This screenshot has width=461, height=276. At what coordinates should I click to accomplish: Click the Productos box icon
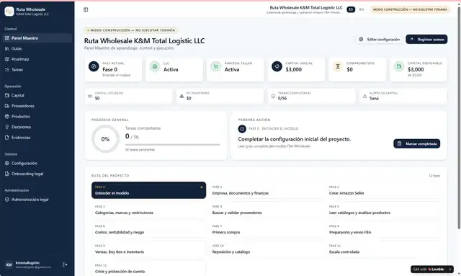(7, 117)
